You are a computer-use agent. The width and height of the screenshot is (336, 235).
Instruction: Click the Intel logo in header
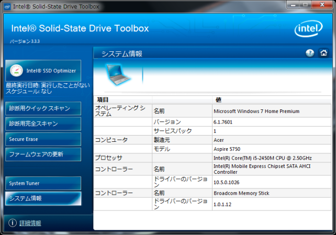[x=309, y=28]
